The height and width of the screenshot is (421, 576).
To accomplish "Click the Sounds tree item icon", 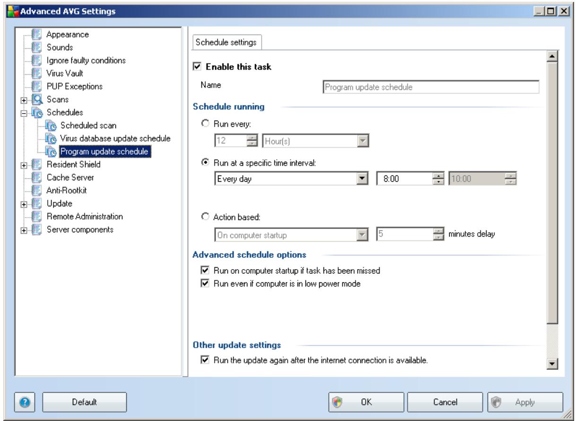I will coord(36,48).
